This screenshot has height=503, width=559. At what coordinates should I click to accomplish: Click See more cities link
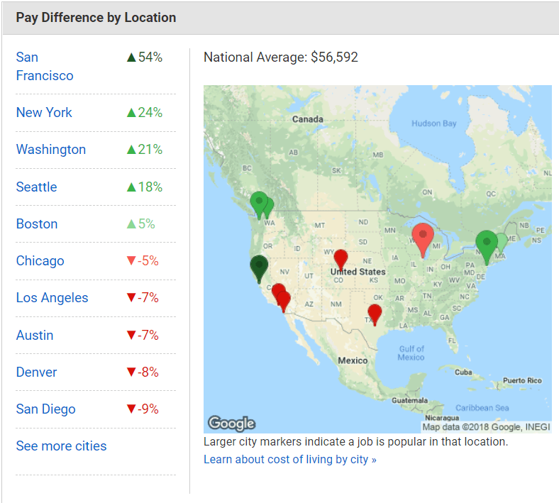pyautogui.click(x=61, y=446)
